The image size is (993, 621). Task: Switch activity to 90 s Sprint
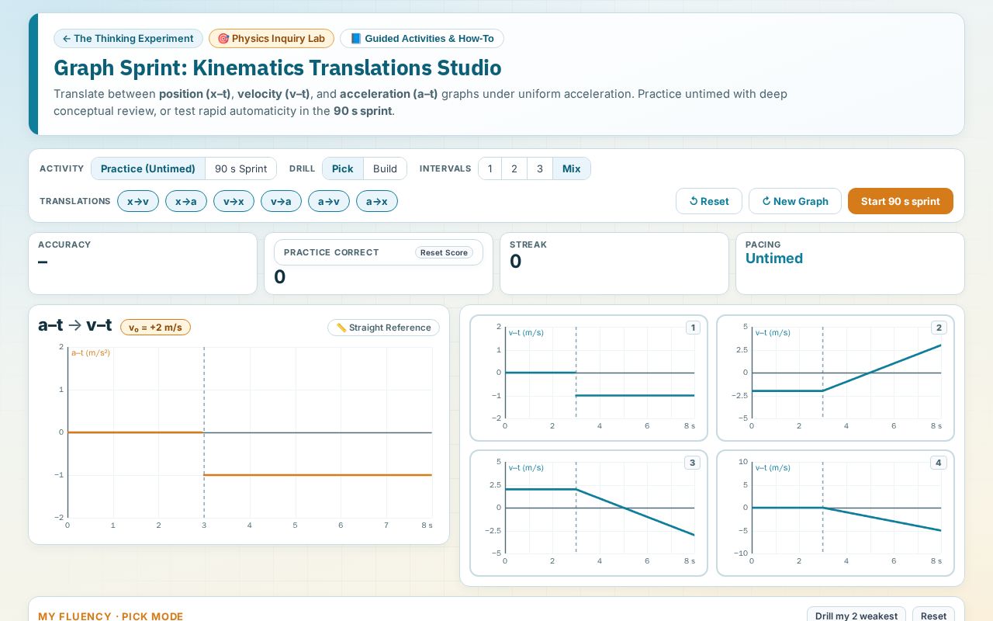click(241, 168)
